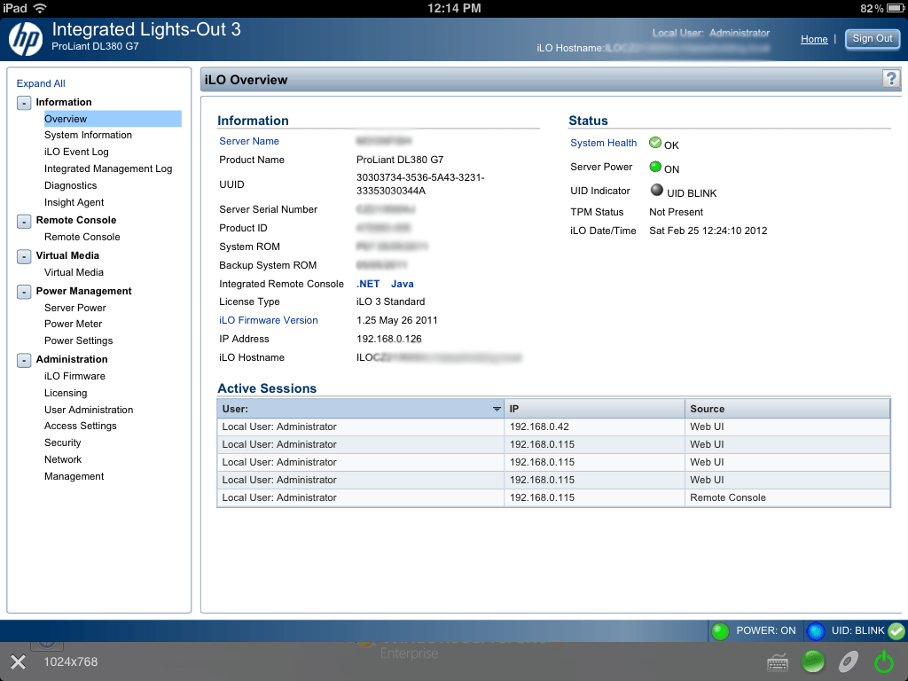Viewport: 908px width, 681px height.
Task: Click the iLO 3 Standard license value
Action: 391,301
